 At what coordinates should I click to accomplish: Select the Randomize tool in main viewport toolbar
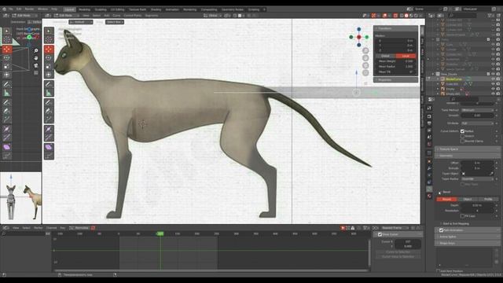[49, 156]
